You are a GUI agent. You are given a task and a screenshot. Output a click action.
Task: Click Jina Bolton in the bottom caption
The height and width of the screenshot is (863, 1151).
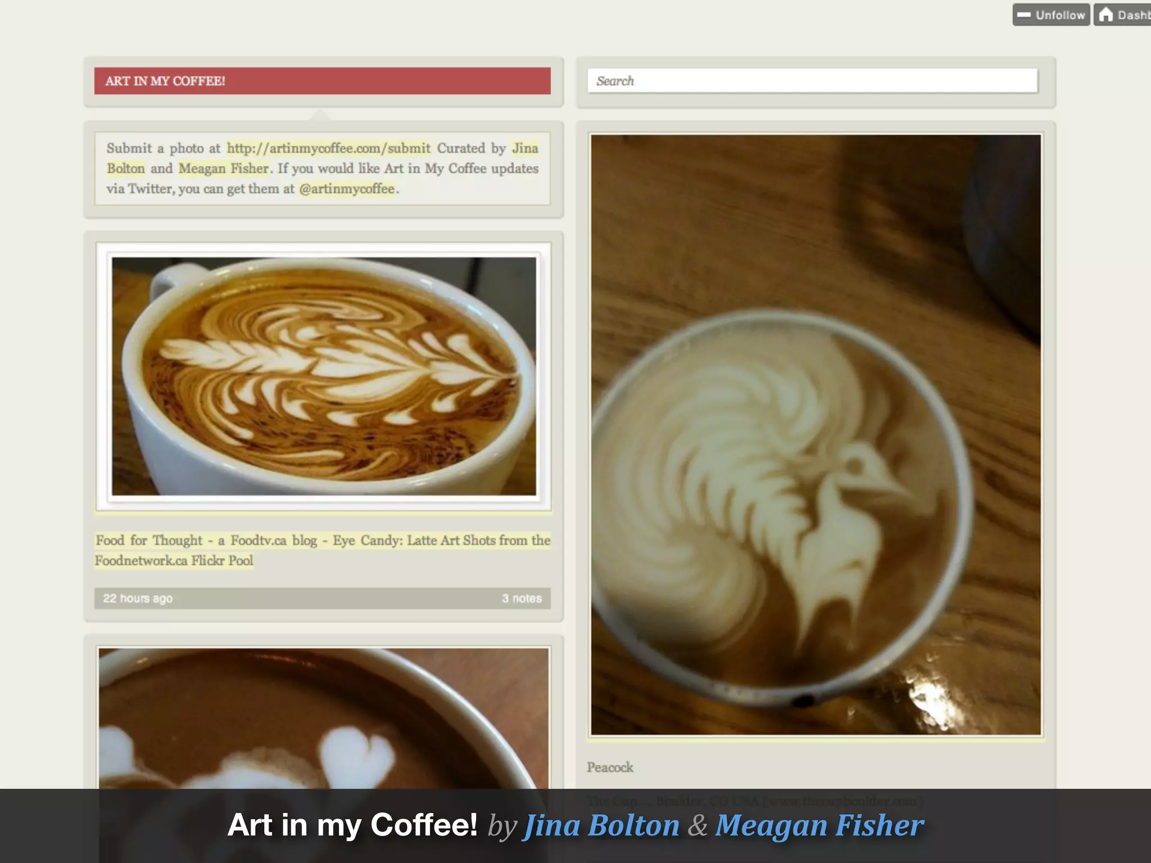coord(601,825)
